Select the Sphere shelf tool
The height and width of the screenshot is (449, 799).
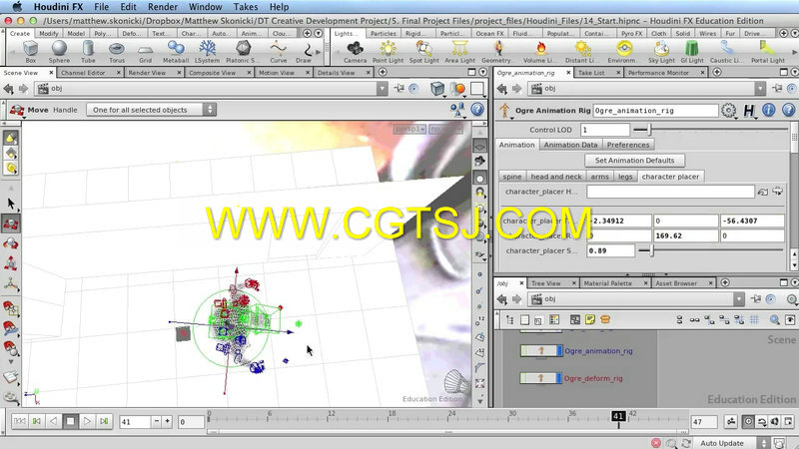coord(59,52)
